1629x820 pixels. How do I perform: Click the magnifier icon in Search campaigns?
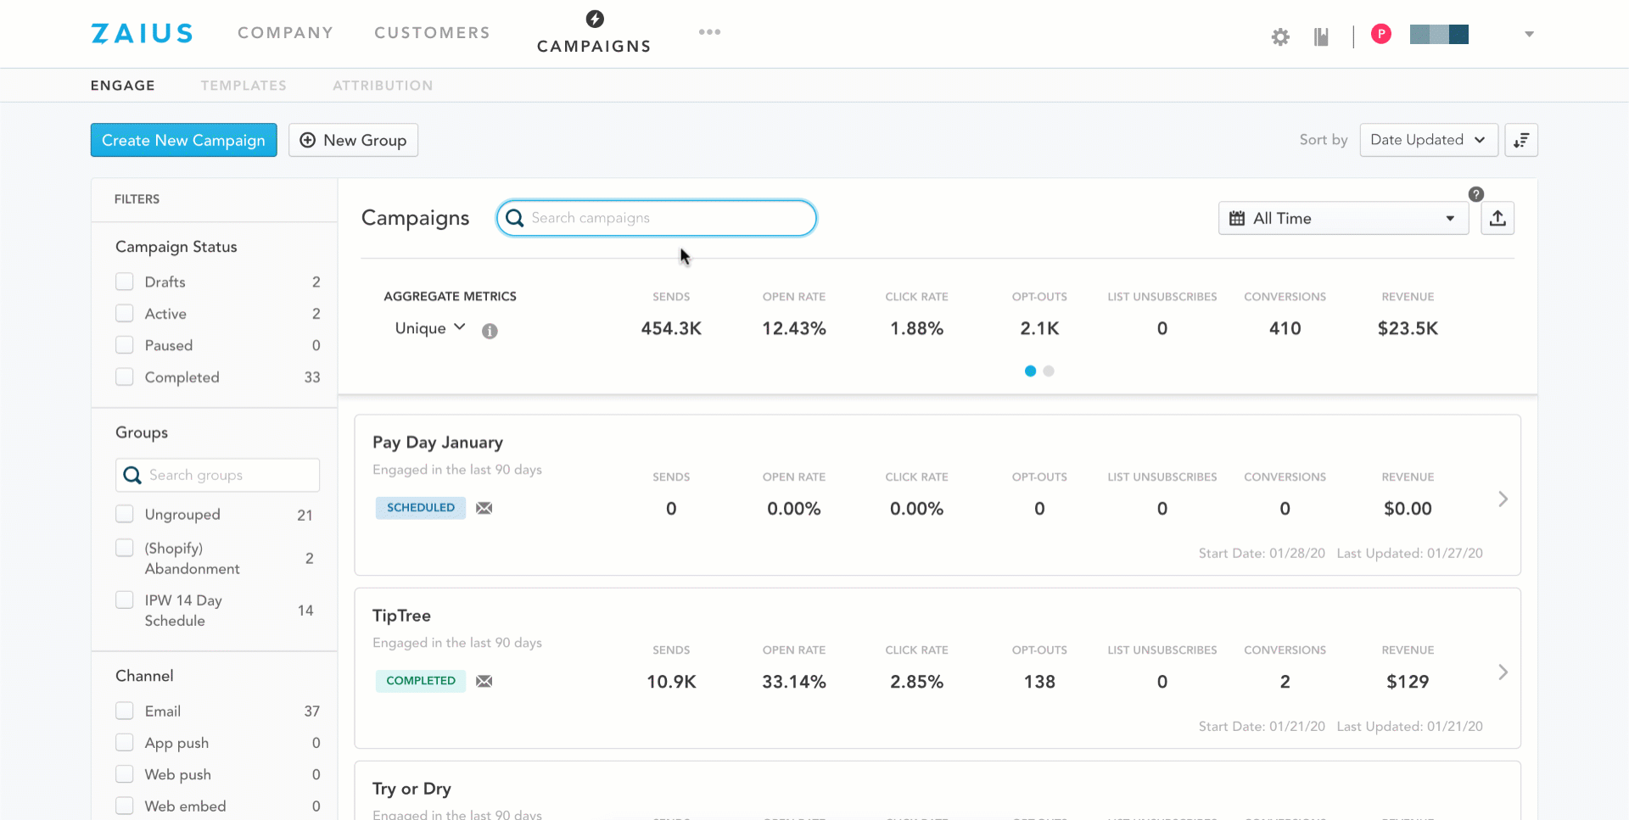pyautogui.click(x=514, y=218)
